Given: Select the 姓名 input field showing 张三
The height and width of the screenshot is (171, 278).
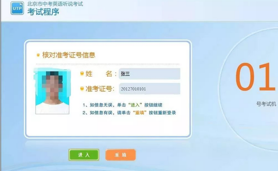Looking at the screenshot, I should click(150, 74).
